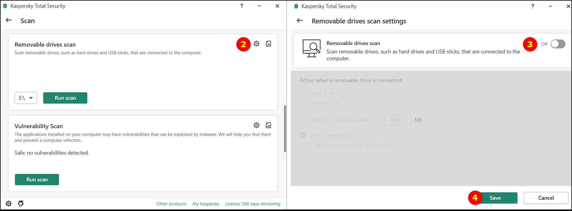Click the 'Off' label beside the switch
The width and height of the screenshot is (572, 211).
tap(544, 44)
